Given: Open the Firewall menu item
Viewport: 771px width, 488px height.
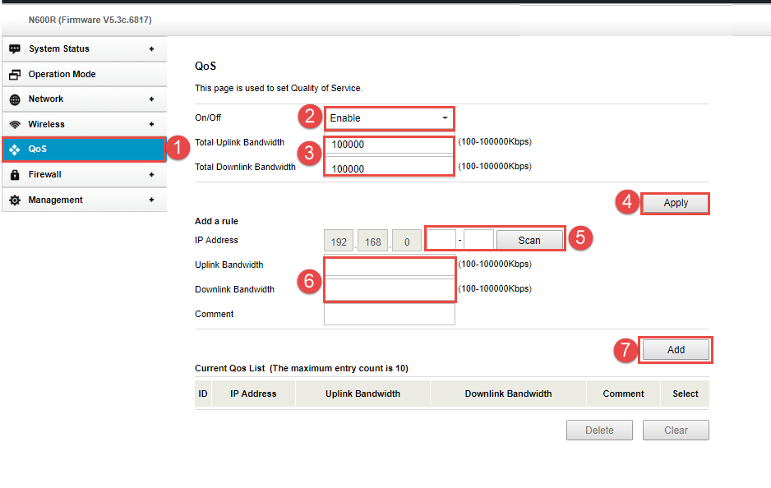Looking at the screenshot, I should (x=85, y=174).
